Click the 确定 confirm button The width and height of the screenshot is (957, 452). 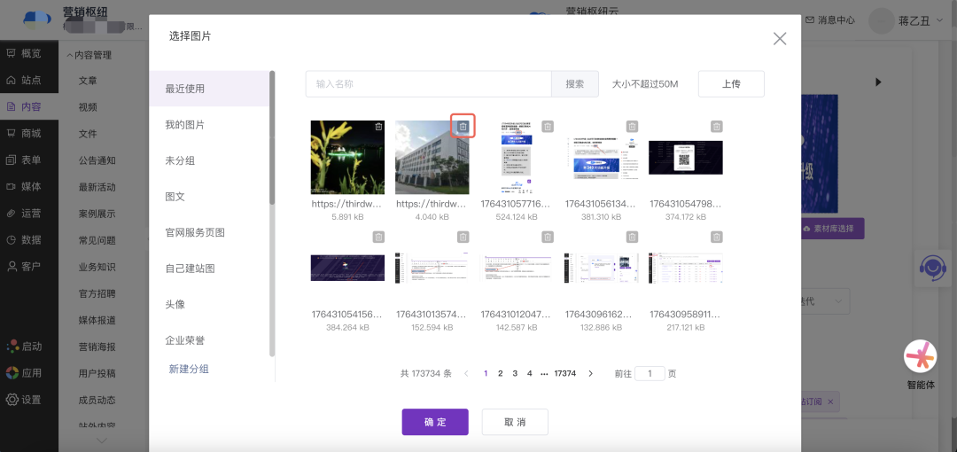[x=435, y=422]
